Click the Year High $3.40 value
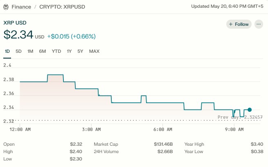 [257, 144]
